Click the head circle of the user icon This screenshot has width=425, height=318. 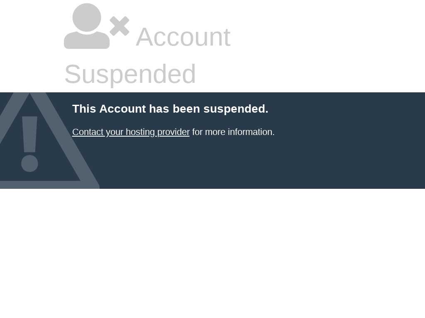coord(87,17)
